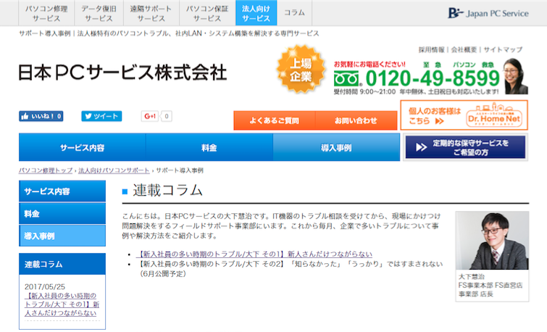547x332 pixels.
Task: Open the よくあるご質問 orange button
Action: point(274,120)
